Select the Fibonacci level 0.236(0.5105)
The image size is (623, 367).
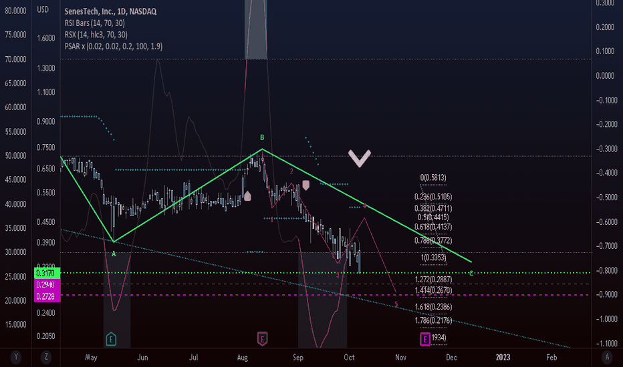click(433, 197)
